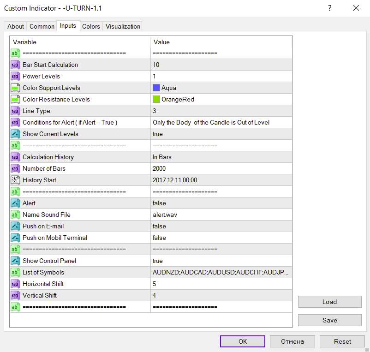Viewport: 370px width, 352px height.
Task: Click the string icon beside List of Symbols
Action: [x=15, y=272]
